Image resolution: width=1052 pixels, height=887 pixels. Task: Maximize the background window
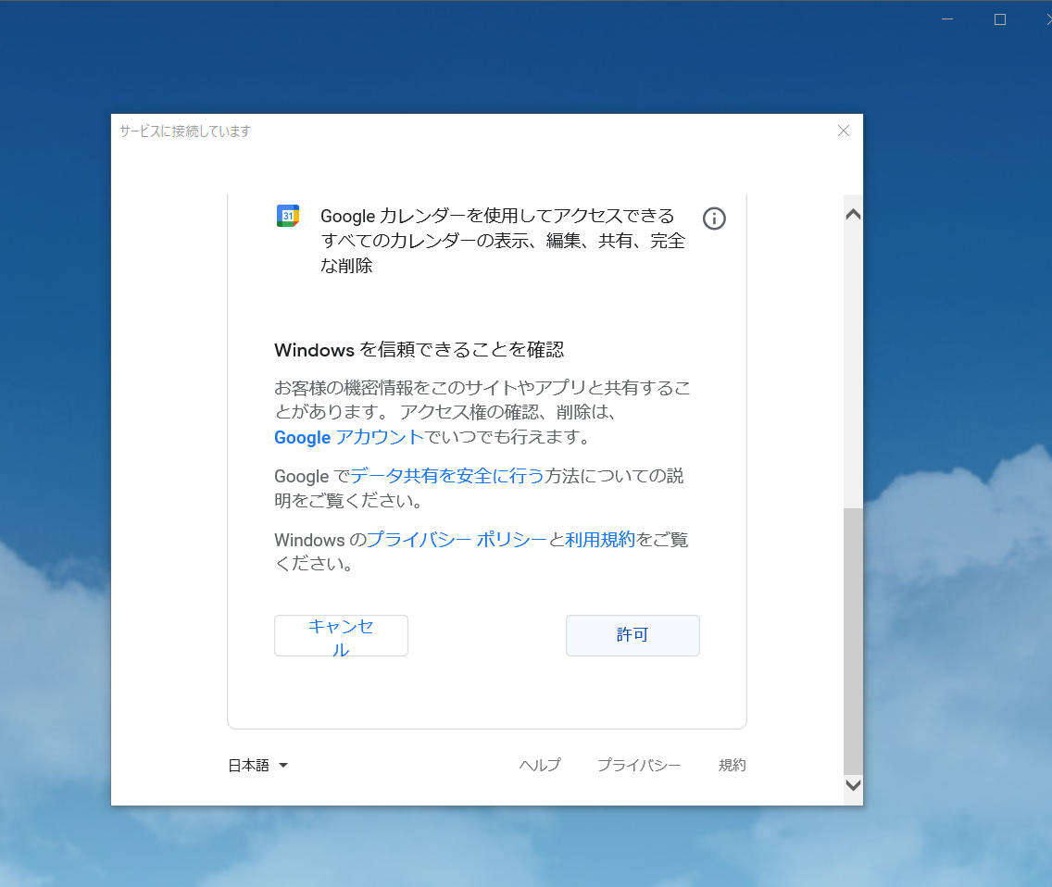(x=999, y=19)
